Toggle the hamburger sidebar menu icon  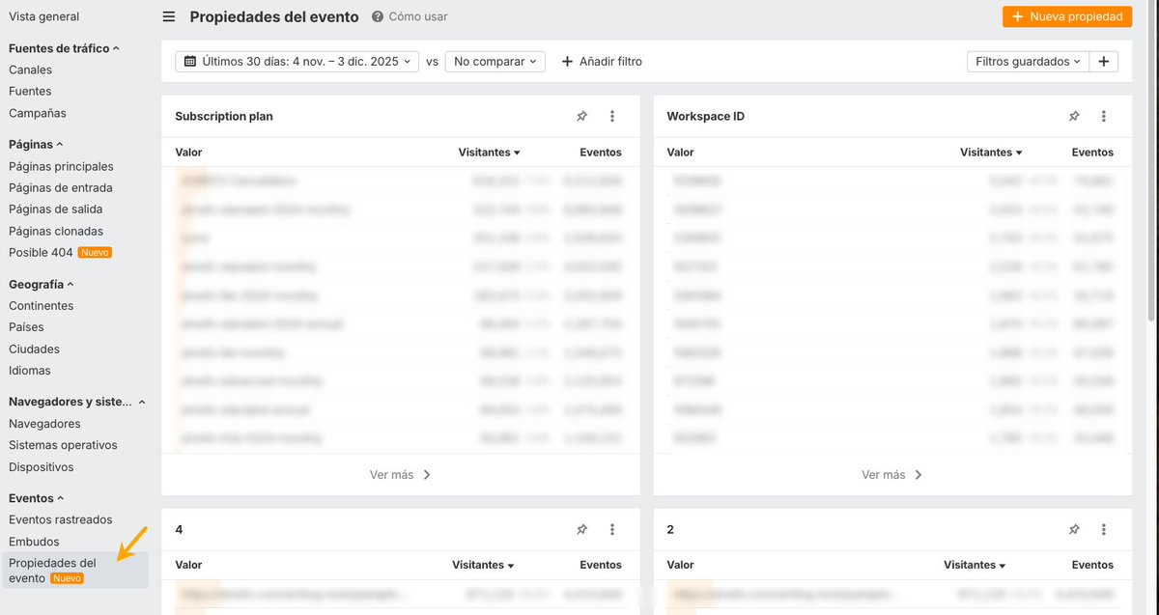click(x=169, y=16)
